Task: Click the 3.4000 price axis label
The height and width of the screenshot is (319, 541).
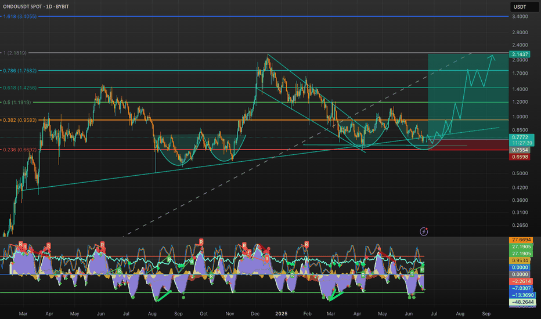Action: point(520,16)
